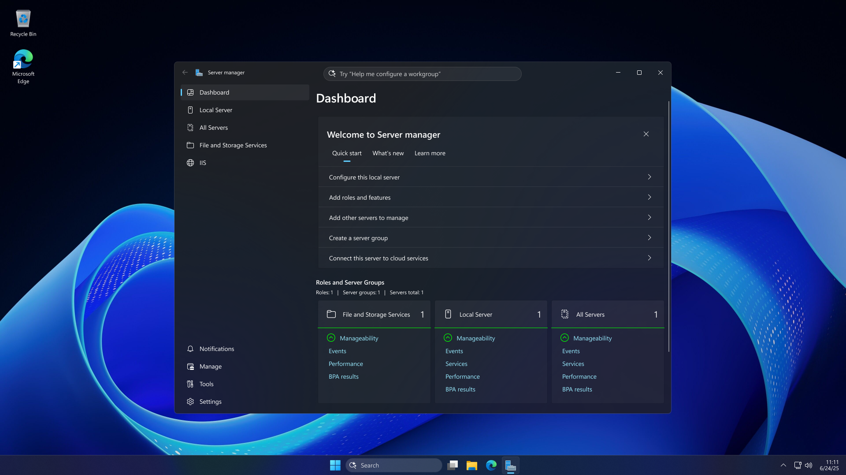
Task: Open Notifications bell icon
Action: 190,349
